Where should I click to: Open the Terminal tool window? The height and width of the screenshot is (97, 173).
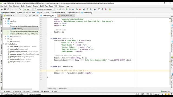click(x=45, y=91)
